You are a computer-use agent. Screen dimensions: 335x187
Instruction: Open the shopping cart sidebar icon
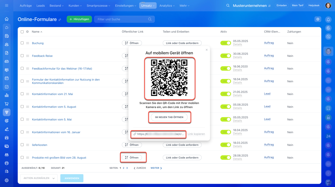[7, 104]
